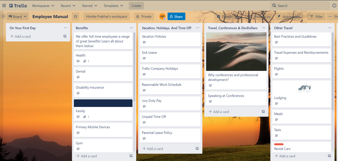Add a card to the Other Travel list
Screen dimensions: 338x161
(x=285, y=156)
